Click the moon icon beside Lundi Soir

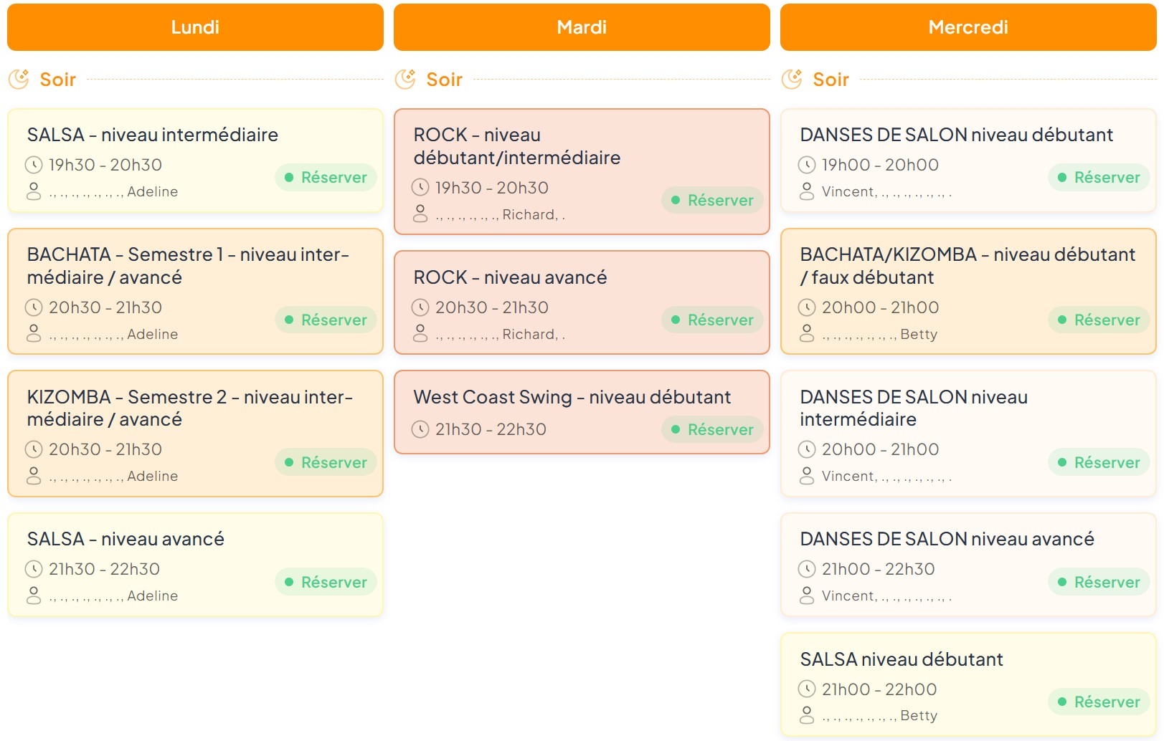click(19, 79)
